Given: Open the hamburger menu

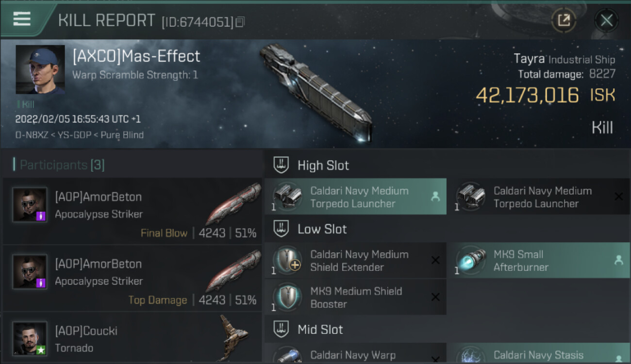Looking at the screenshot, I should (22, 19).
